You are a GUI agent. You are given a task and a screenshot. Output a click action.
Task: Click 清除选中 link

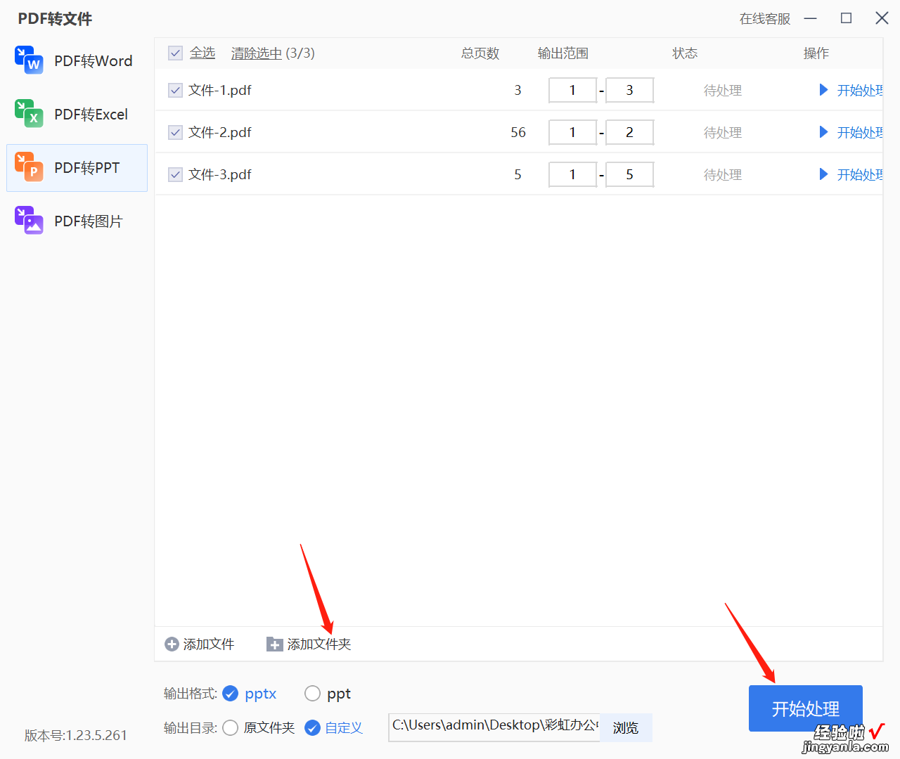click(257, 53)
